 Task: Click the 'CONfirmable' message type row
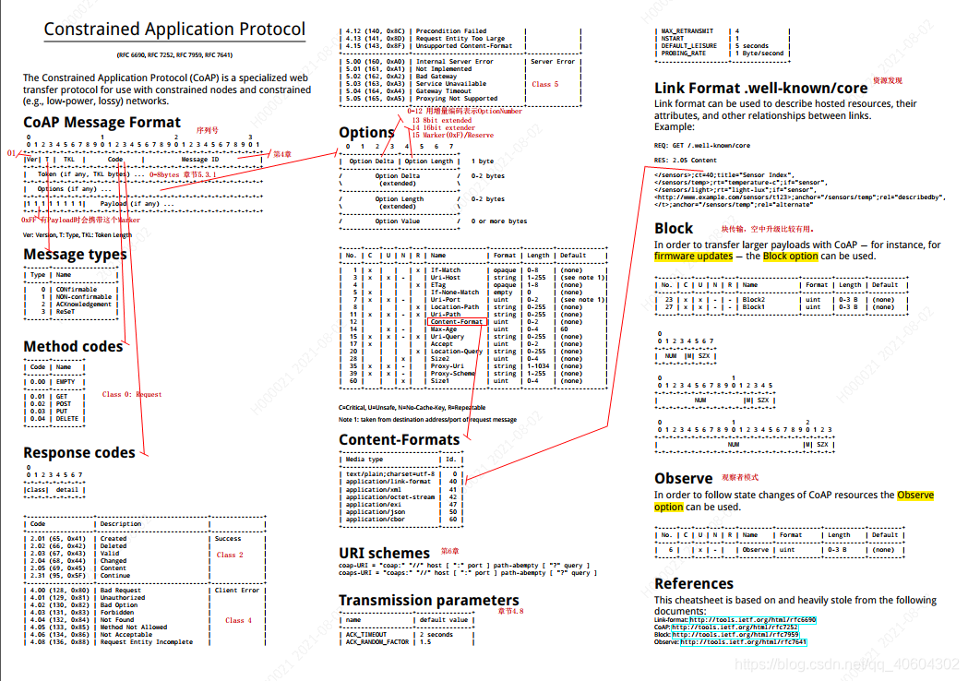click(70, 290)
